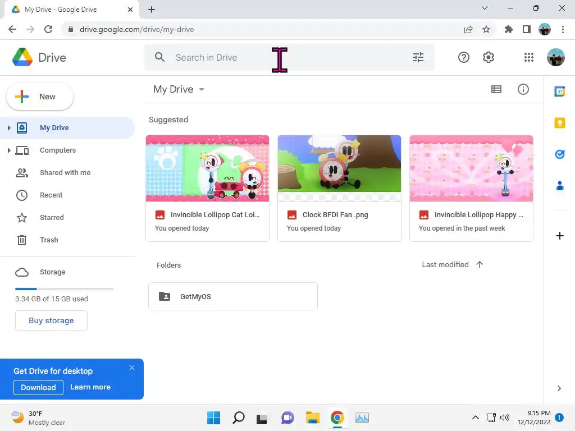This screenshot has width=575, height=431.
Task: Bookmark this page with star icon
Action: pyautogui.click(x=486, y=29)
